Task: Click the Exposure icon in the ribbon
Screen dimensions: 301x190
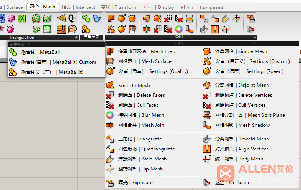Action: pos(250,18)
